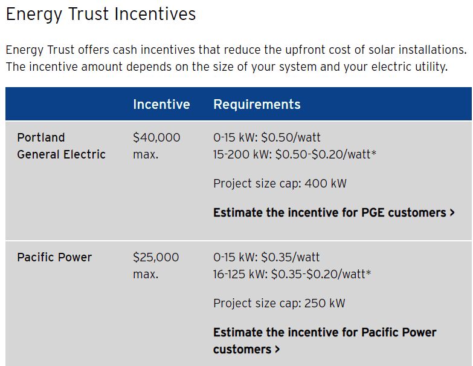The height and width of the screenshot is (366, 473).
Task: Click the 0-15 kW: $0.35/watt line
Action: coord(266,257)
